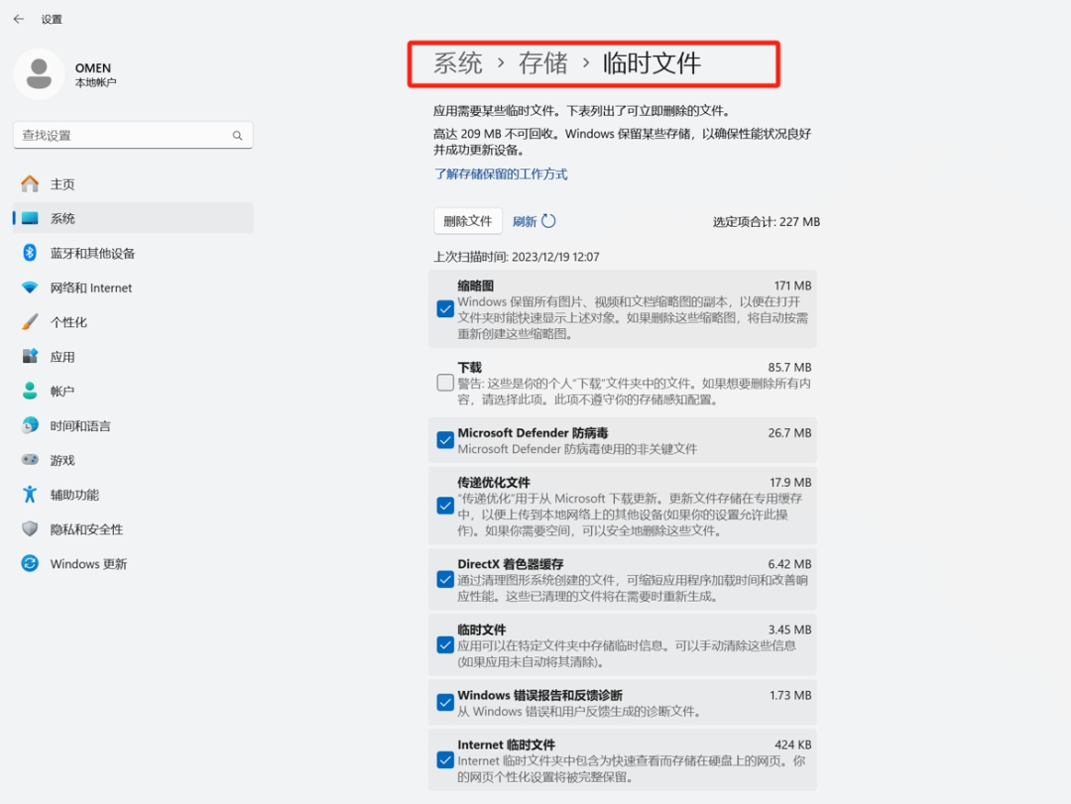Click the 设置 window title
This screenshot has width=1071, height=804.
(x=52, y=19)
